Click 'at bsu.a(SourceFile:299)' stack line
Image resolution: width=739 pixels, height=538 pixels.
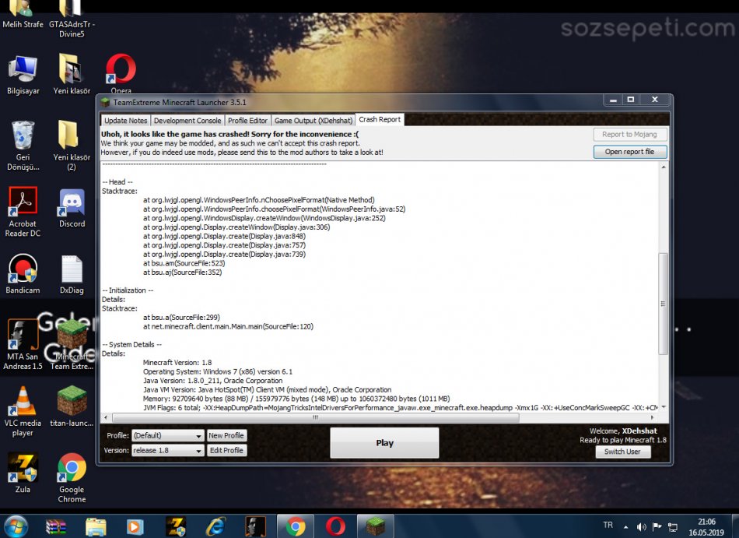(x=181, y=318)
